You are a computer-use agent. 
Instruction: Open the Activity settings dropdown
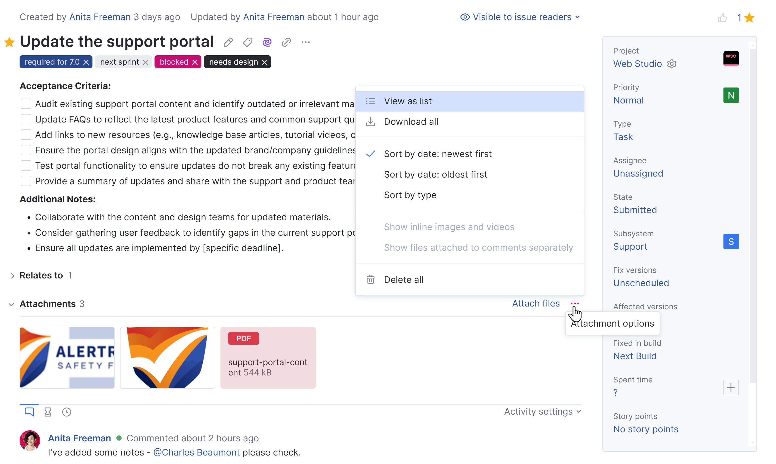(x=542, y=412)
